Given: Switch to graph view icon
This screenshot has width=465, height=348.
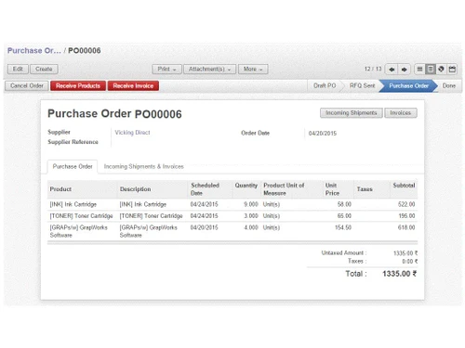Looking at the screenshot, I should tap(441, 69).
